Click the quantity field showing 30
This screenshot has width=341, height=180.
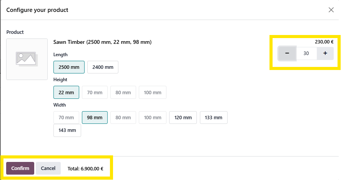point(306,53)
